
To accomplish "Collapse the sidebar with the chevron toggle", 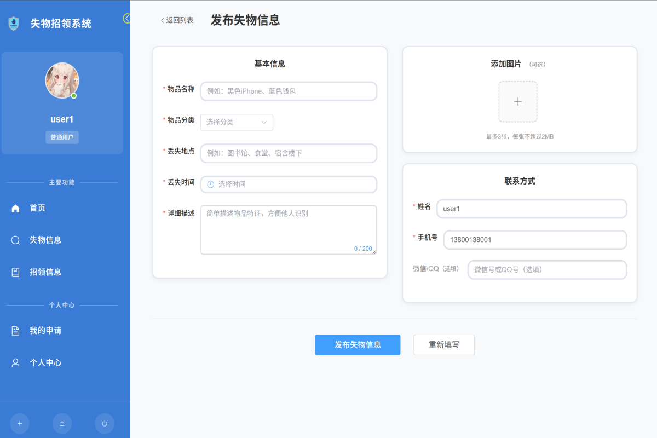I will coord(126,18).
